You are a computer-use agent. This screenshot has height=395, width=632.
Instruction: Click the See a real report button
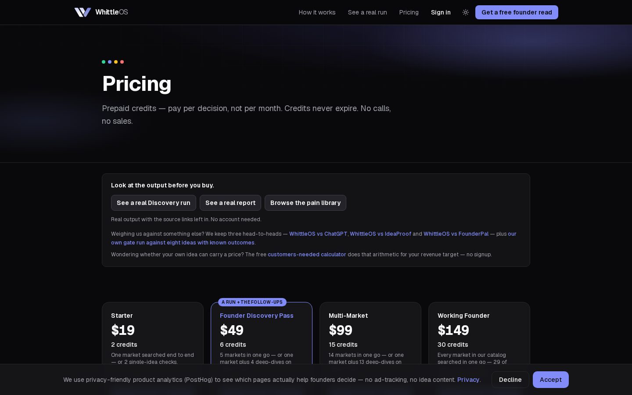[230, 203]
